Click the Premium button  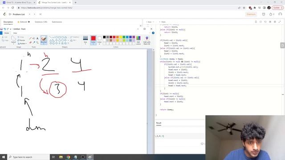251,14
